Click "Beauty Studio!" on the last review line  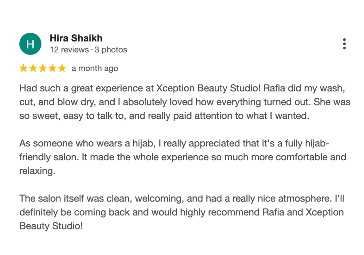coord(51,226)
